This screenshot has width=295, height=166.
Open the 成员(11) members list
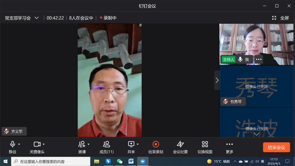(x=107, y=144)
